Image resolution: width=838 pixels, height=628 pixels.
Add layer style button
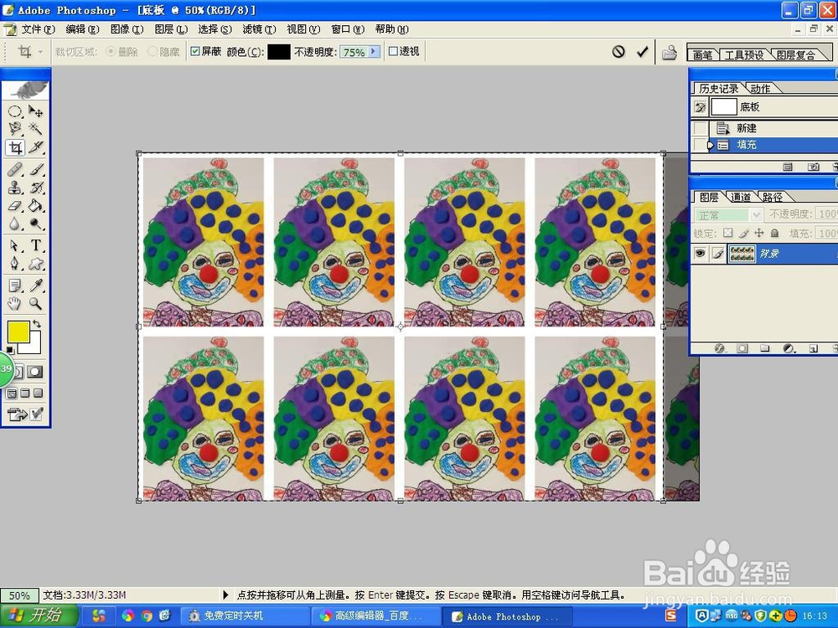720,348
